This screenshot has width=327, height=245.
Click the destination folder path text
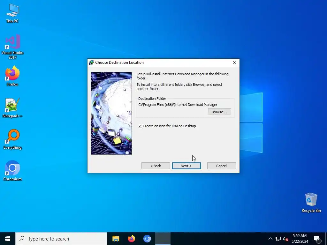click(178, 105)
